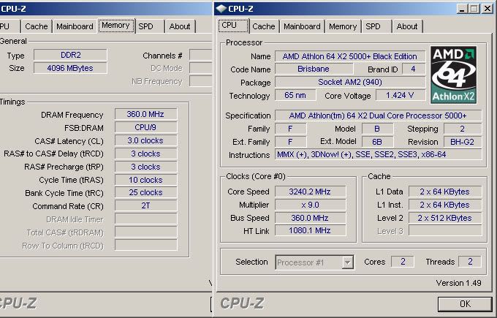Image resolution: width=497 pixels, height=318 pixels.
Task: Click the DRAM Frequency value 360.0 MHz
Action: [145, 114]
